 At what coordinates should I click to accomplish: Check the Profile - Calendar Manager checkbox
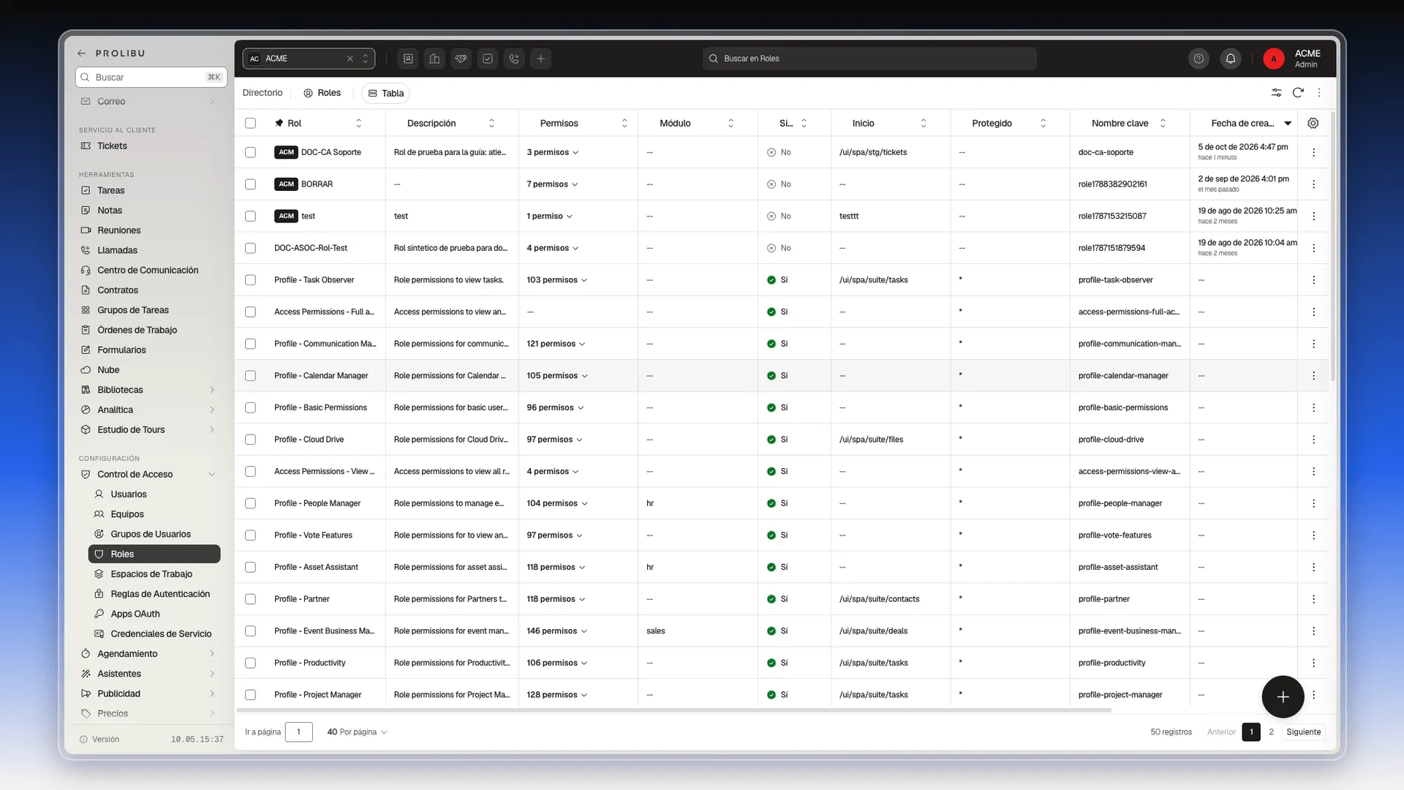[x=251, y=376]
